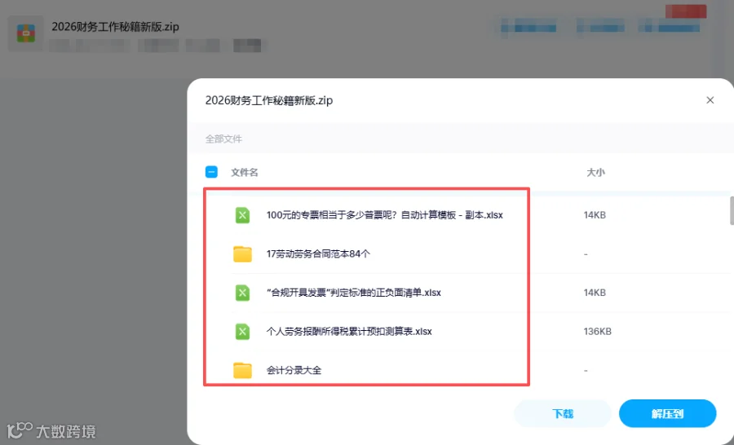
Task: Select file name "合规开具发票"判定标准的正负面清单.xlsx
Action: (x=354, y=293)
